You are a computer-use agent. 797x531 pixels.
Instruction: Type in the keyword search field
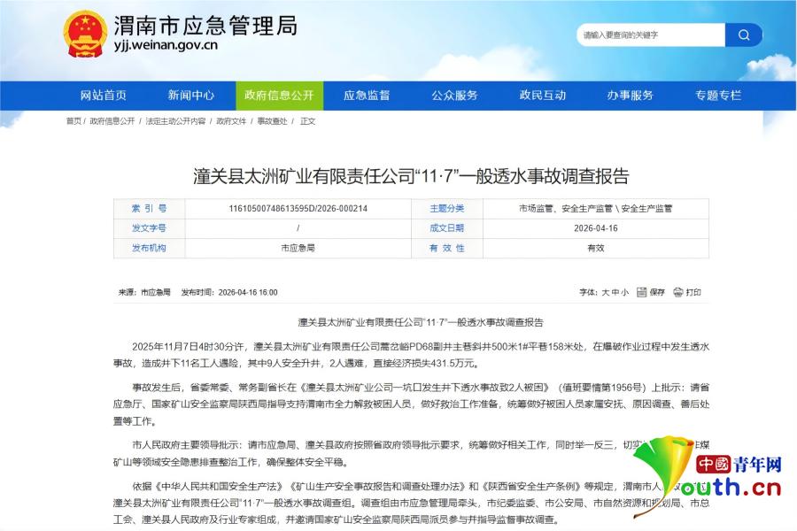[x=651, y=35]
